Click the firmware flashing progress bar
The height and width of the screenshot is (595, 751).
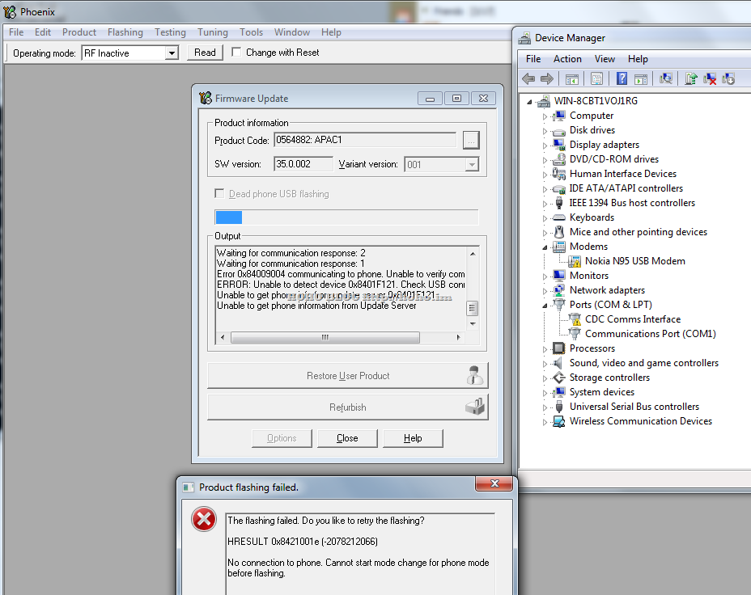(x=346, y=217)
